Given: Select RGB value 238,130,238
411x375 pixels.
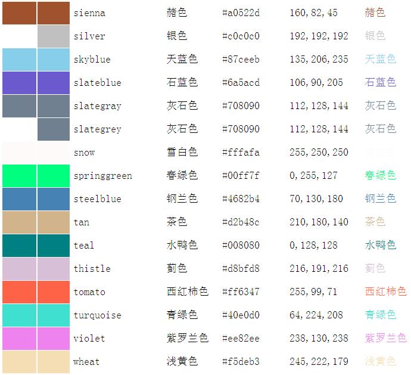Looking at the screenshot, I should (x=319, y=339).
